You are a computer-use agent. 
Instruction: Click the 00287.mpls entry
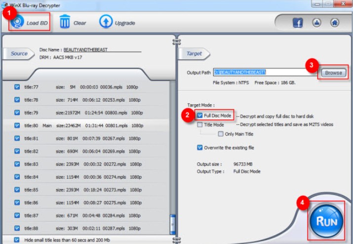[x=114, y=228]
